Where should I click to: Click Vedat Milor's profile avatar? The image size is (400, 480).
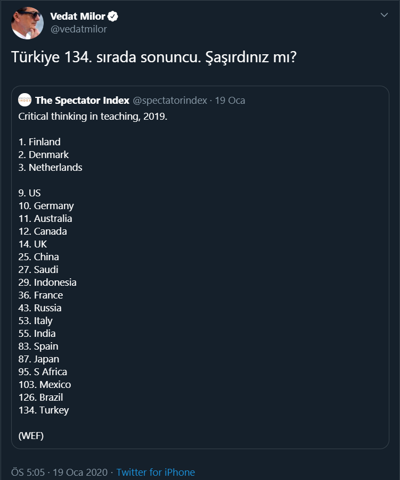[27, 23]
